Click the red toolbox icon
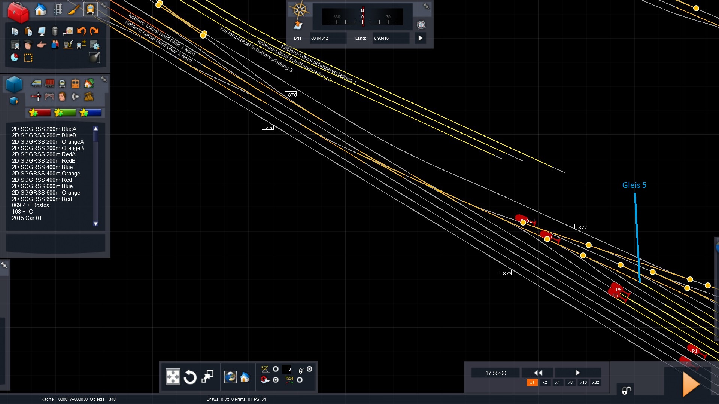 coord(18,12)
